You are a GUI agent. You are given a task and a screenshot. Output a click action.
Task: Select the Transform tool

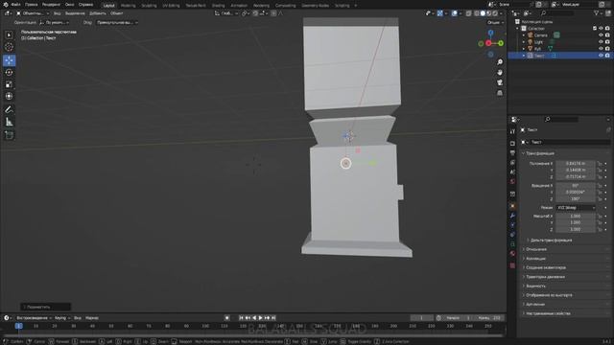point(9,96)
